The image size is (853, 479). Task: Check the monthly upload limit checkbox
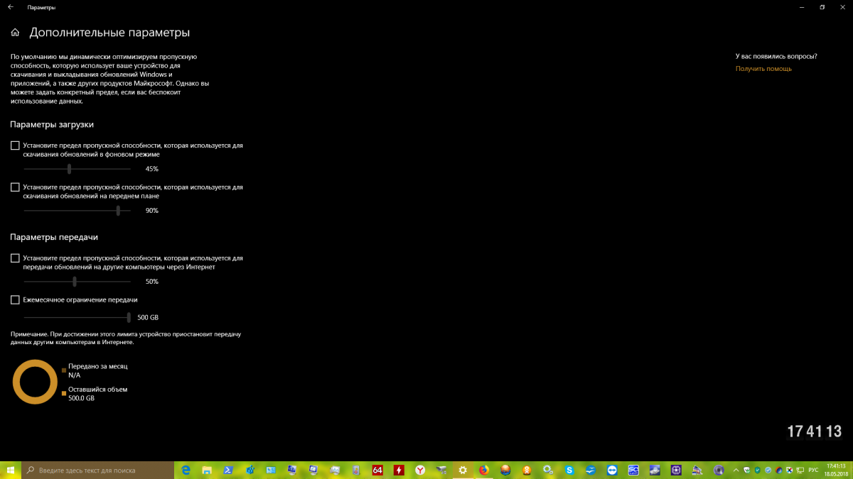[15, 300]
